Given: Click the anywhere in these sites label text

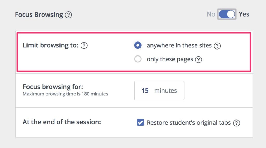Looking at the screenshot, I should (179, 46).
